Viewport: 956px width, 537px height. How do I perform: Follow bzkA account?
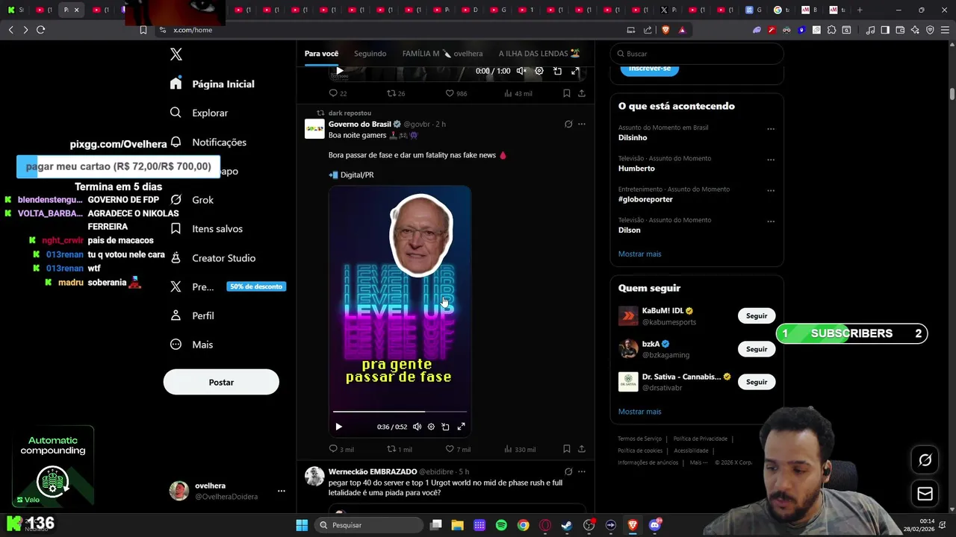pyautogui.click(x=757, y=349)
